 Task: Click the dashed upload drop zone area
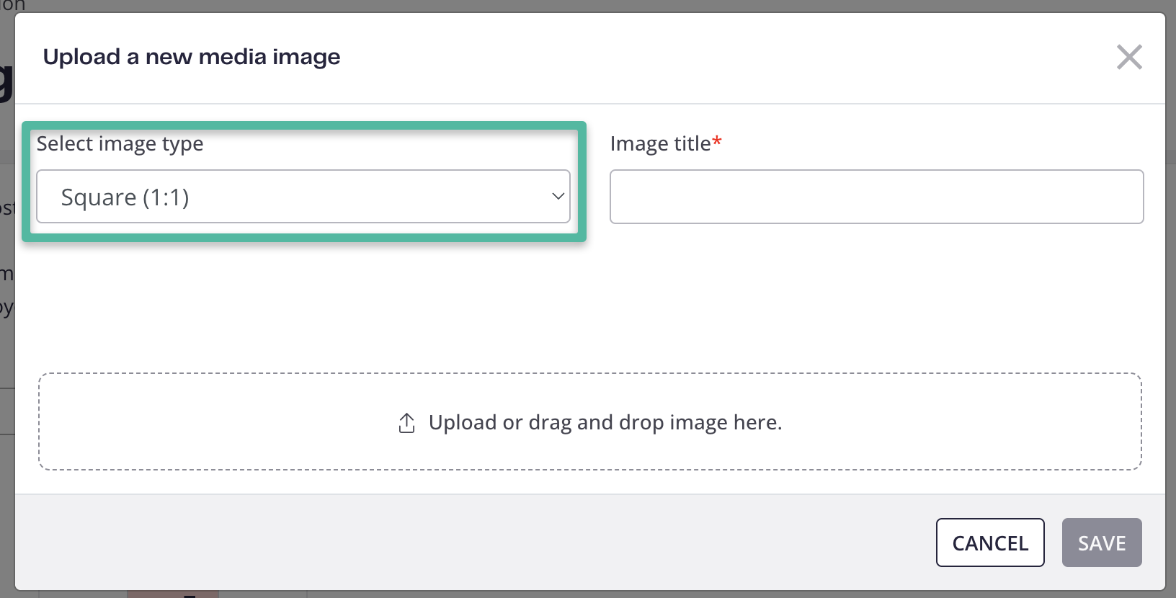[x=590, y=421]
